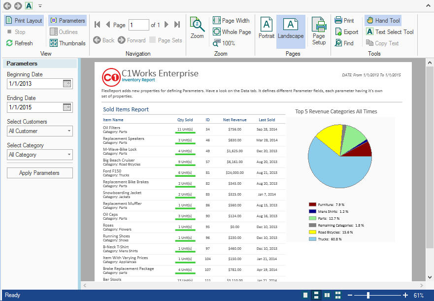Click the Ford F150 item row
This screenshot has width=434, height=301.
[194, 173]
